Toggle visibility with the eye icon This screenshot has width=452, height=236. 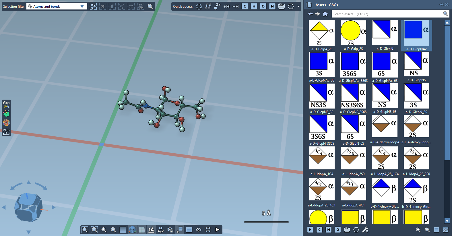click(x=198, y=230)
